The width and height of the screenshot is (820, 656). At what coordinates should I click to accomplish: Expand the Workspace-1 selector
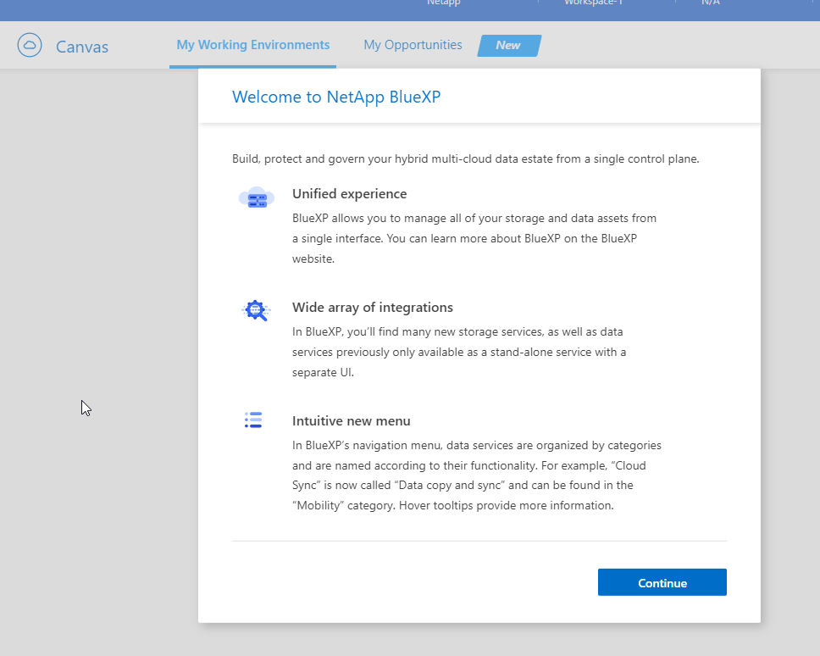pyautogui.click(x=593, y=3)
